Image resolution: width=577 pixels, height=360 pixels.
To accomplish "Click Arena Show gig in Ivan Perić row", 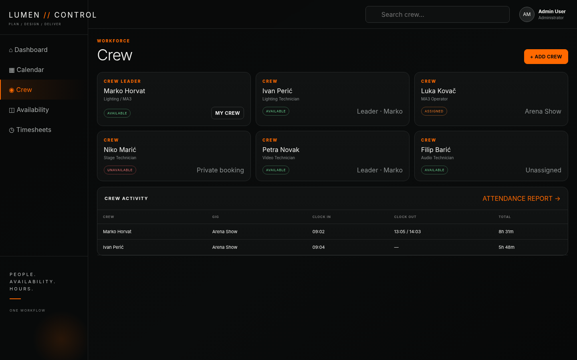I will tap(224, 247).
